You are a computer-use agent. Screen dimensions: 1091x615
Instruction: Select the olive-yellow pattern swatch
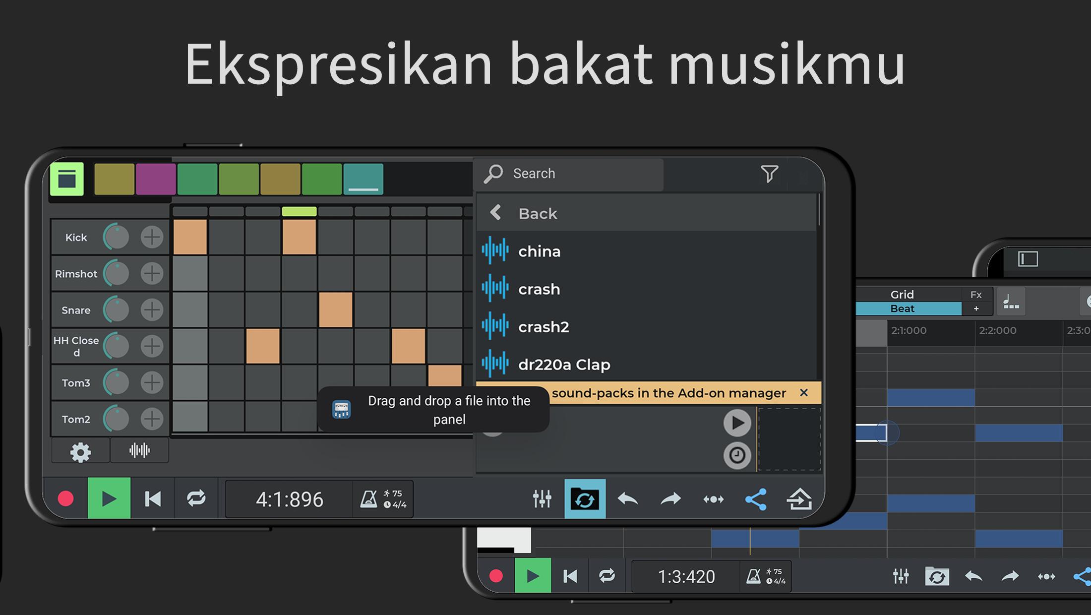tap(114, 179)
